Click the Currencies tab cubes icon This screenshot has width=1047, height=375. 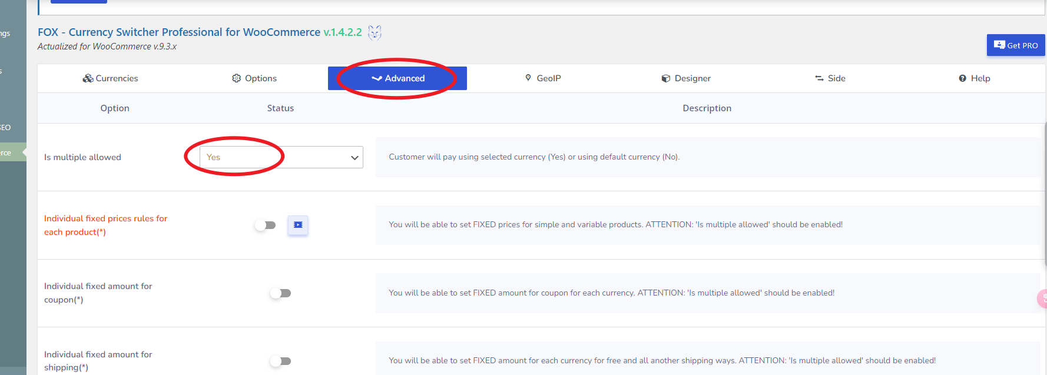pyautogui.click(x=88, y=78)
